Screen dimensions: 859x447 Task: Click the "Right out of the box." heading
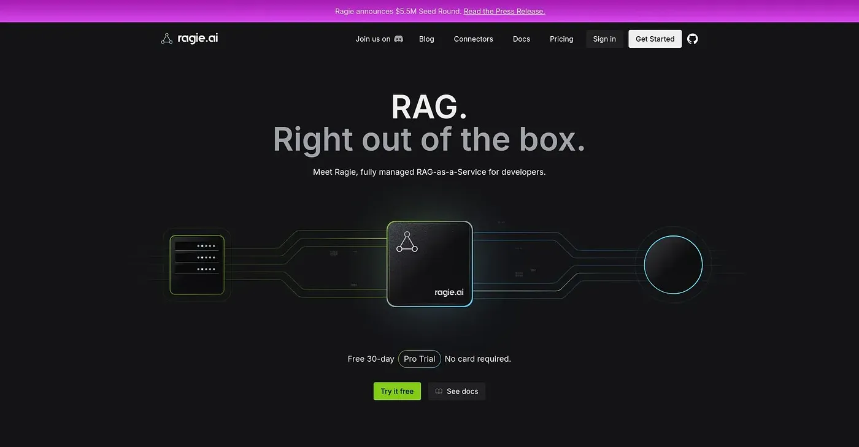point(429,139)
